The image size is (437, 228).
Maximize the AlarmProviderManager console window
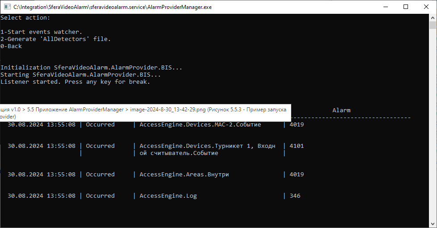(x=405, y=7)
